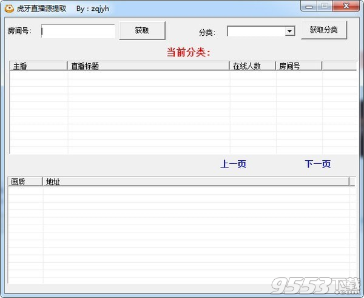
Task: Sort by the 直播标题 column header
Action: (148, 66)
